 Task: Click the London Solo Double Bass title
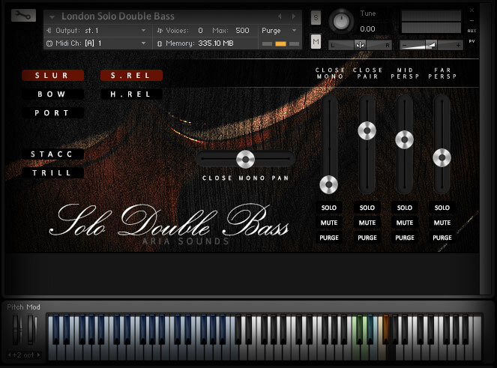[x=118, y=16]
